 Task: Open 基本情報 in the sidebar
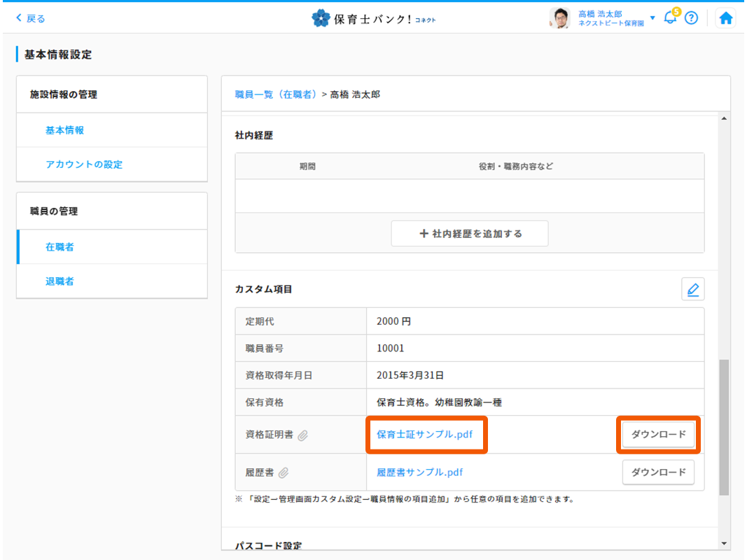(x=65, y=130)
